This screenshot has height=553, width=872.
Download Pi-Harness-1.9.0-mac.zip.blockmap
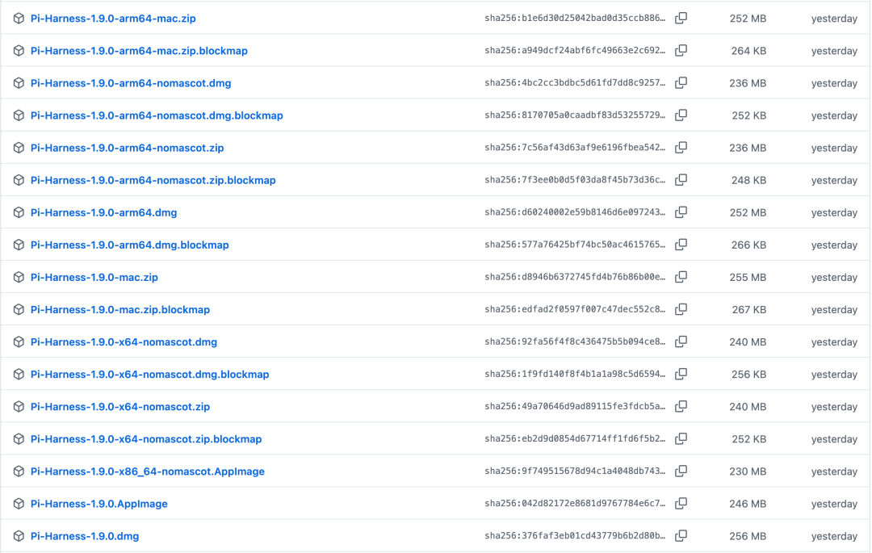coord(120,309)
